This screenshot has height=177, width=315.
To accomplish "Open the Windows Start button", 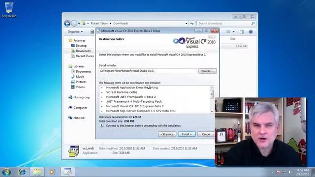I will tap(6, 172).
